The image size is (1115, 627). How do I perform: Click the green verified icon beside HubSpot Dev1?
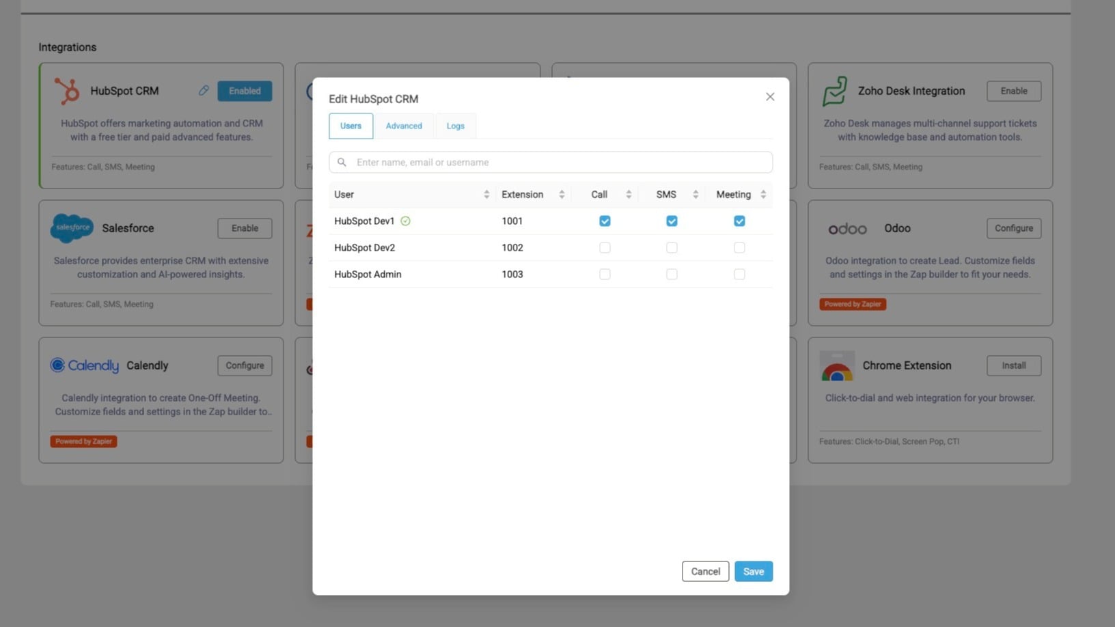click(405, 221)
